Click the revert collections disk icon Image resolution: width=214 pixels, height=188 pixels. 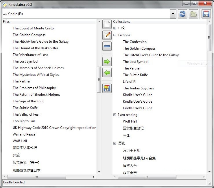[107, 88]
